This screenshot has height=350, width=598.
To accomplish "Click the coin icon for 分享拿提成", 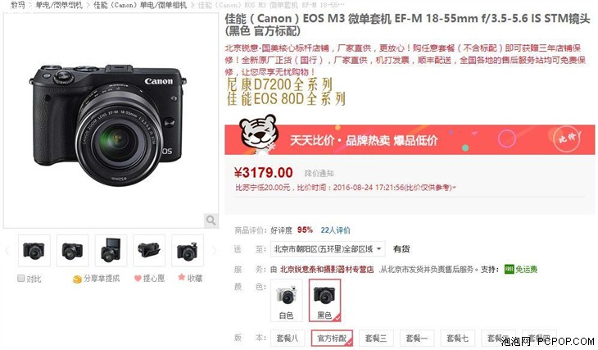I will coord(77,280).
